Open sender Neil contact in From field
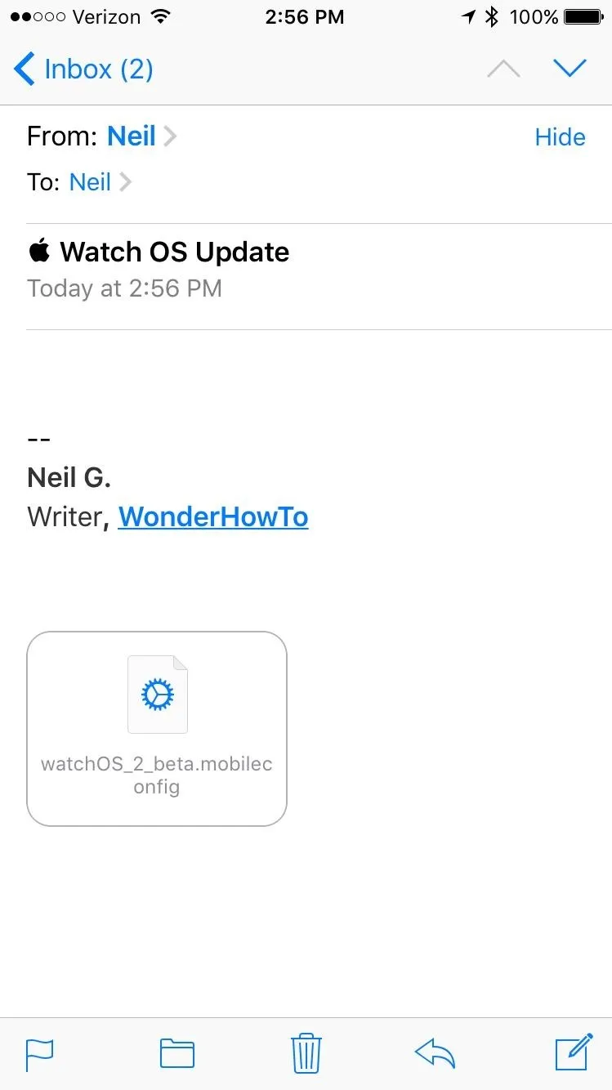 pos(132,136)
